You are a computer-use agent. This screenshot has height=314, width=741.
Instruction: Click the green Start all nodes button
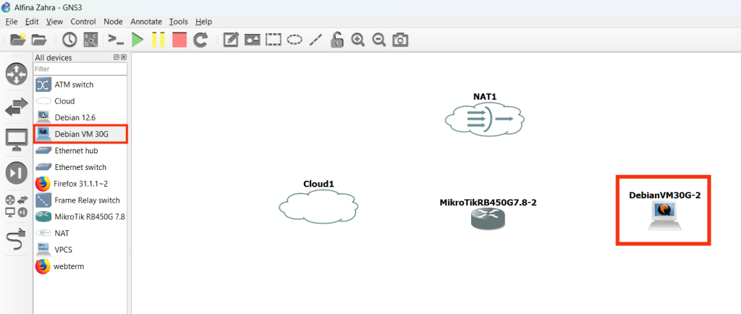point(137,40)
